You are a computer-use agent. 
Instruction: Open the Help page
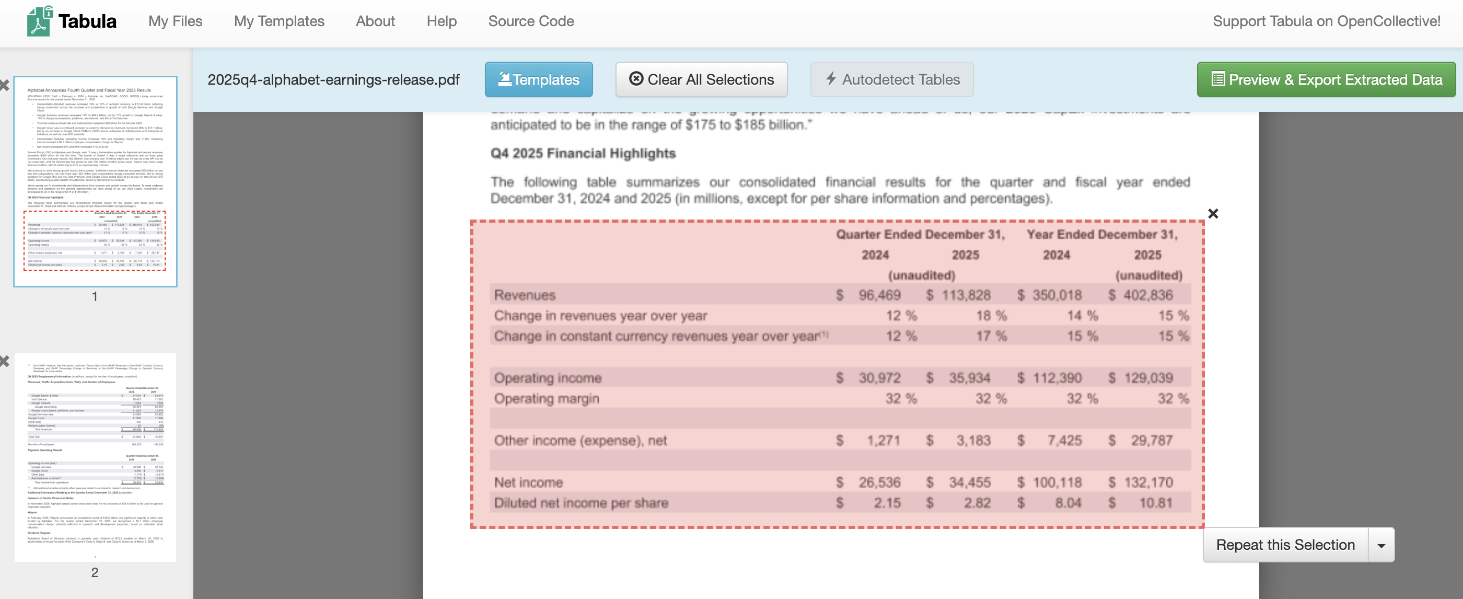(442, 21)
